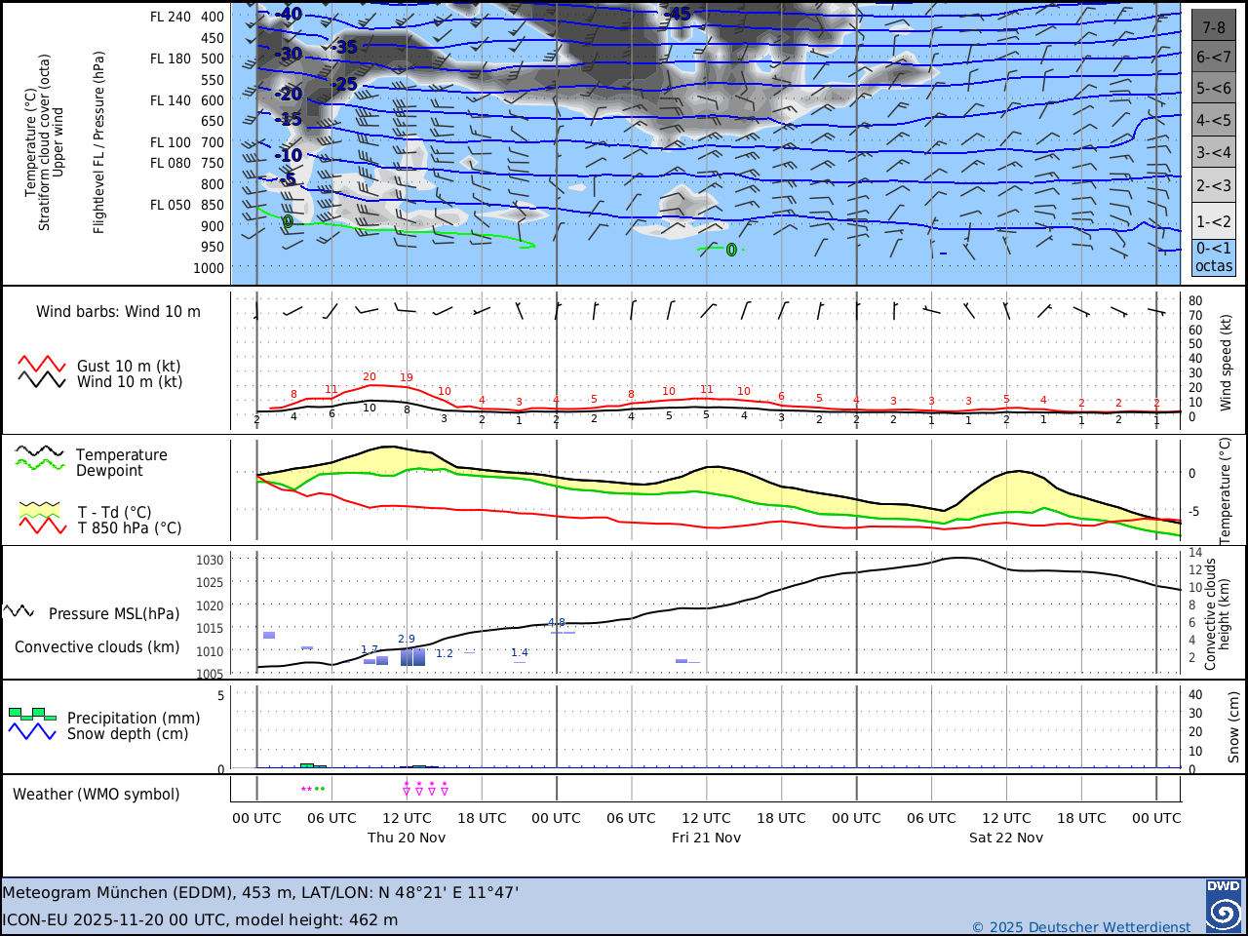Click the DWD logo in the footer

1224,906
